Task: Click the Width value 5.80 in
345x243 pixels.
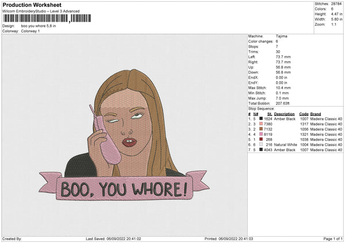Action: (x=336, y=19)
